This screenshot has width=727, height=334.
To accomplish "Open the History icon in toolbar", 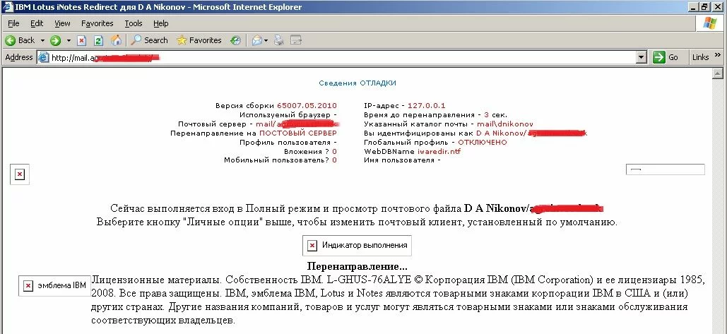I will tap(235, 40).
